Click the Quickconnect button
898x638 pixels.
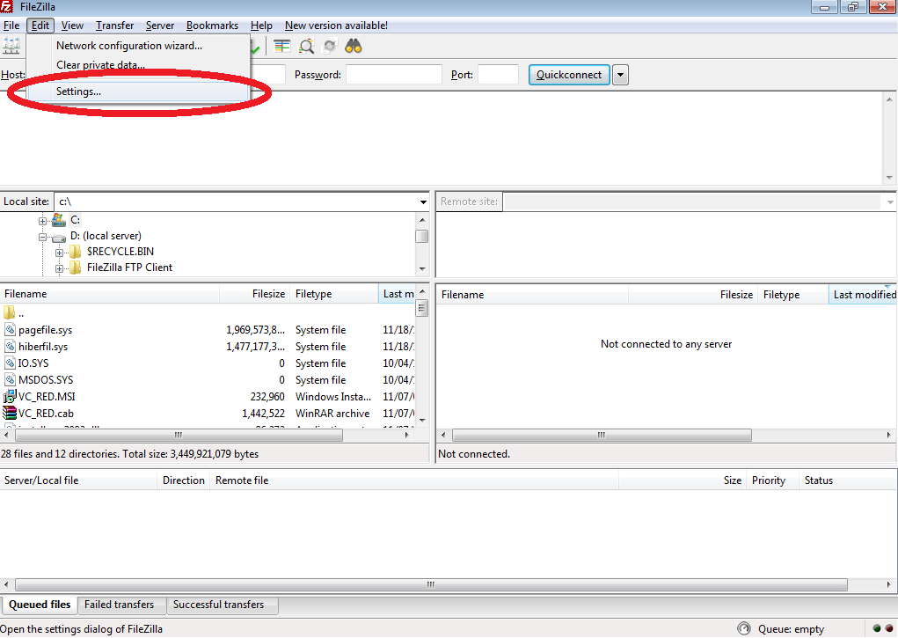click(569, 75)
